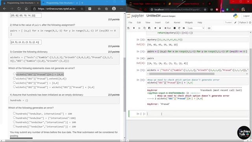Image resolution: width=252 pixels, height=142 pixels.
Task: Move the selected cell down
Action: coord(160,28)
